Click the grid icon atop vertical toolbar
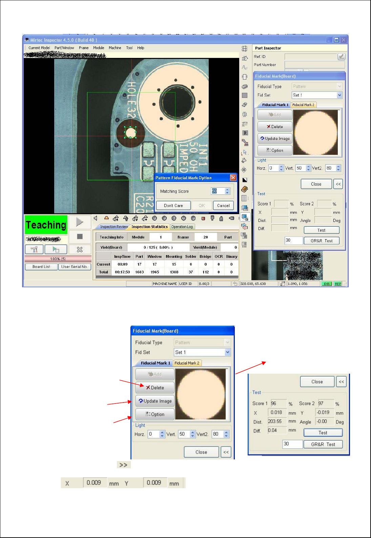This screenshot has width=371, height=538. pos(245,49)
